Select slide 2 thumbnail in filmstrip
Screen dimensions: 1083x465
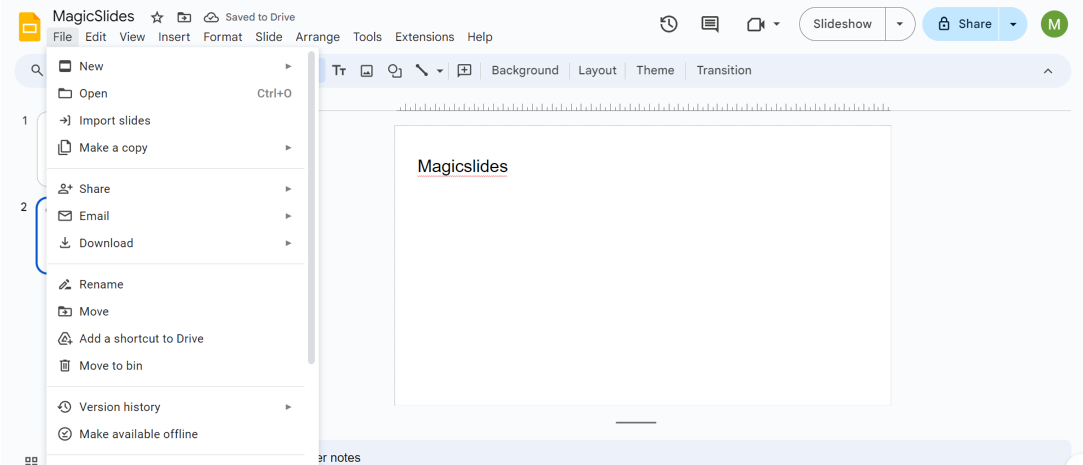pos(42,236)
